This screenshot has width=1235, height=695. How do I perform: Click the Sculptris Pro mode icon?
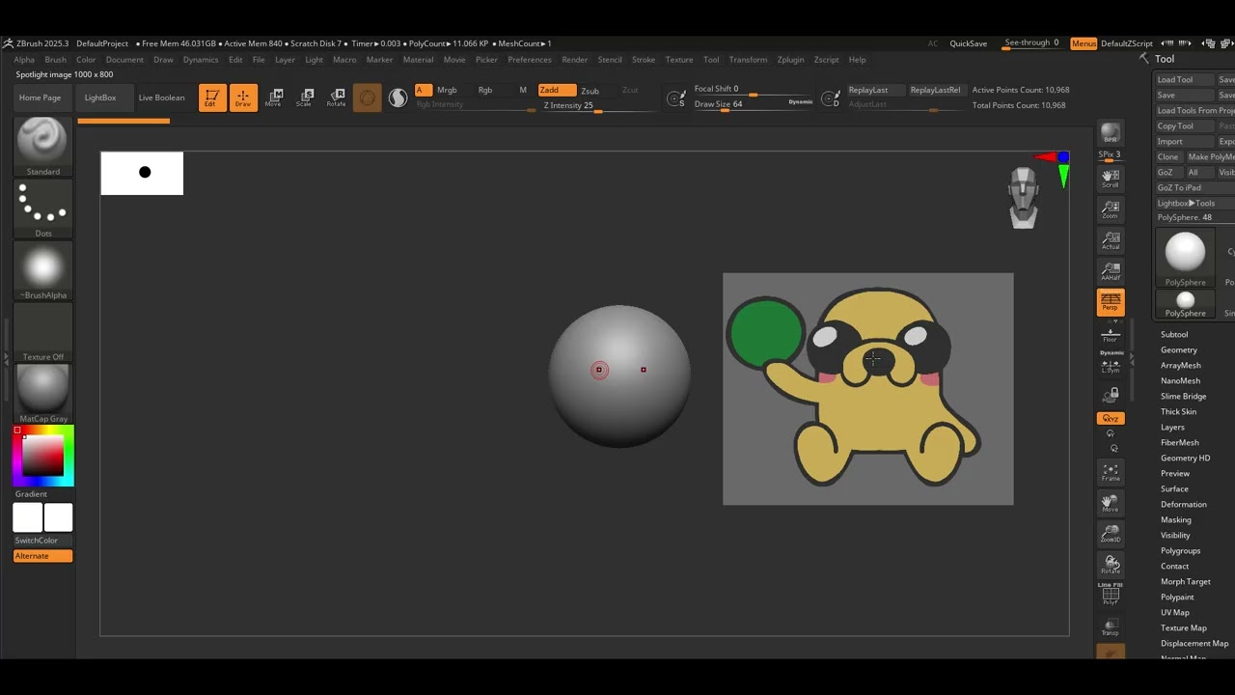click(x=398, y=97)
